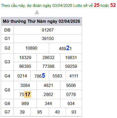The height and width of the screenshot is (118, 117).
Task: Click the G4 row label
Action: [7, 76]
